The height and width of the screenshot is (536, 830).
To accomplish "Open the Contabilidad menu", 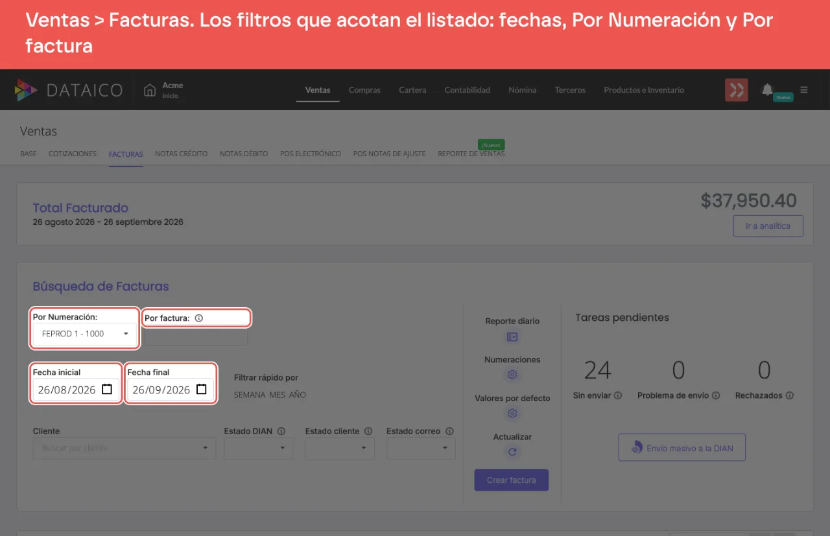I will 468,90.
